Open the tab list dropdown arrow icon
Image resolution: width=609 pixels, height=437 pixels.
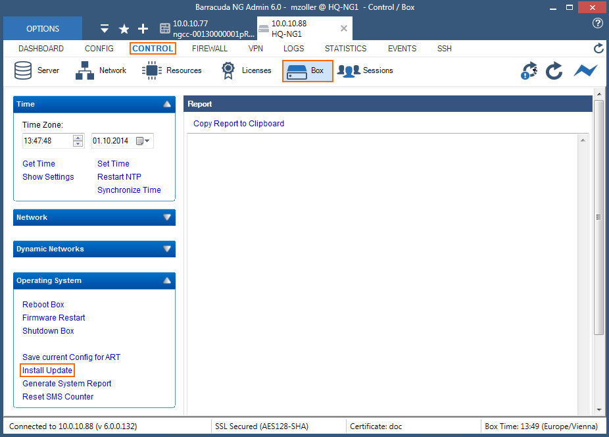click(x=105, y=28)
